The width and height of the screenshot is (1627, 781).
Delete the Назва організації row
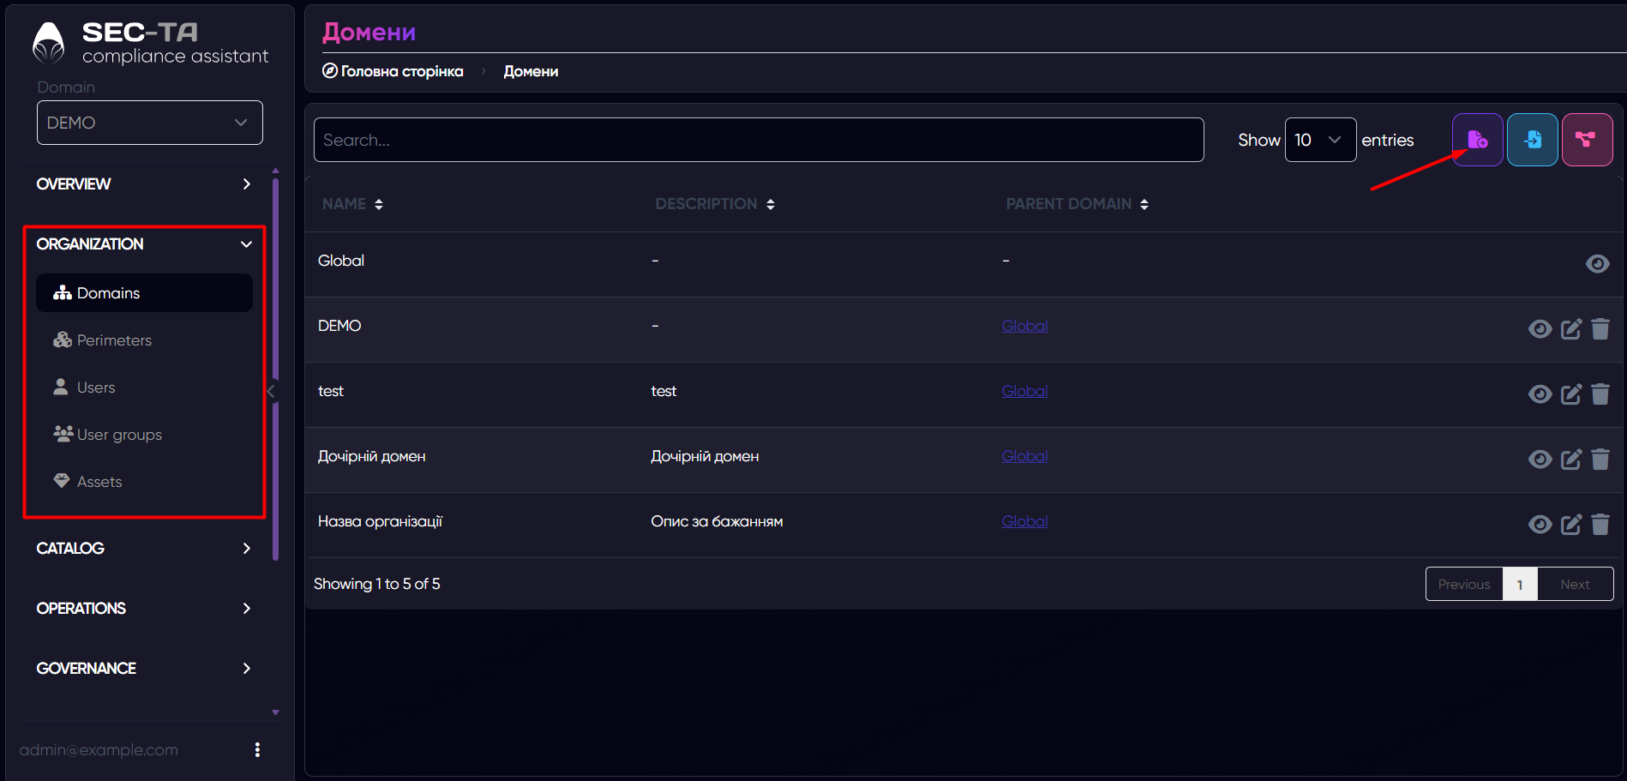tap(1600, 525)
